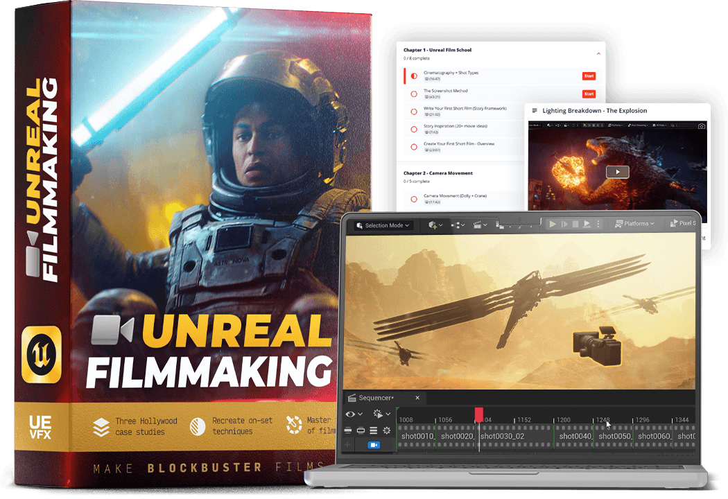The width and height of the screenshot is (728, 499).
Task: Toggle Story Inspiration completion circle
Action: pos(414,130)
